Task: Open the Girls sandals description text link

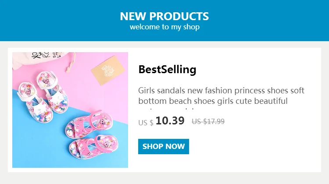Action: [221, 96]
